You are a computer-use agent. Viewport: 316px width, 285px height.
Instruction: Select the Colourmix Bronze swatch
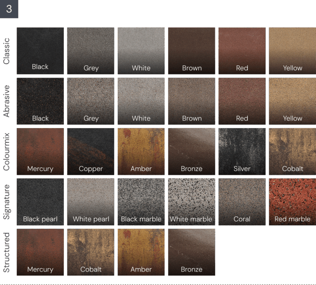coord(192,152)
